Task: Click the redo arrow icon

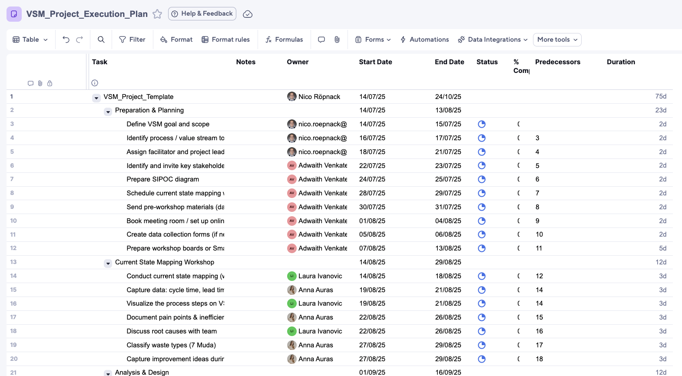Action: point(79,40)
